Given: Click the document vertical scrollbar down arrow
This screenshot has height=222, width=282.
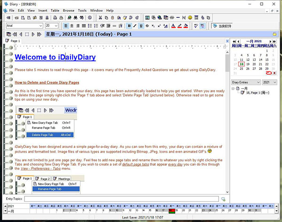Looking at the screenshot, I should 227,192.
